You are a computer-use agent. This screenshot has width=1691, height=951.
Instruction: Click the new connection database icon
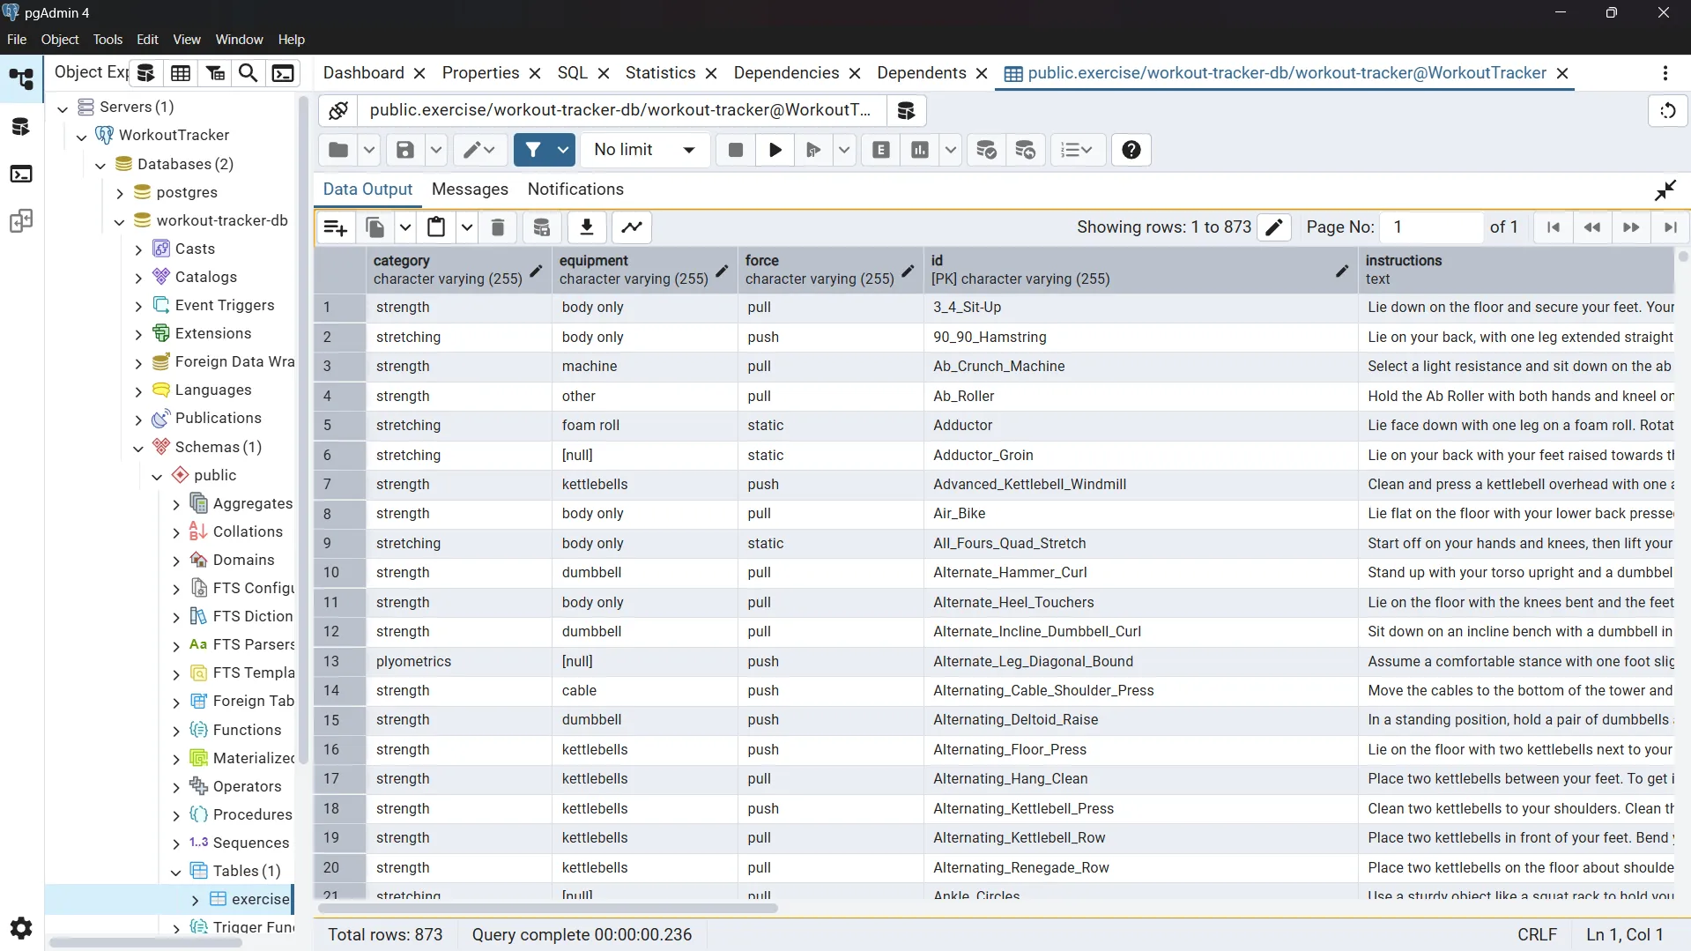pos(906,110)
